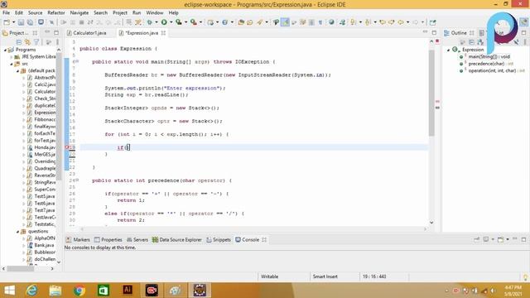This screenshot has height=298, width=530.
Task: Open the Project menu
Action: tap(120, 13)
